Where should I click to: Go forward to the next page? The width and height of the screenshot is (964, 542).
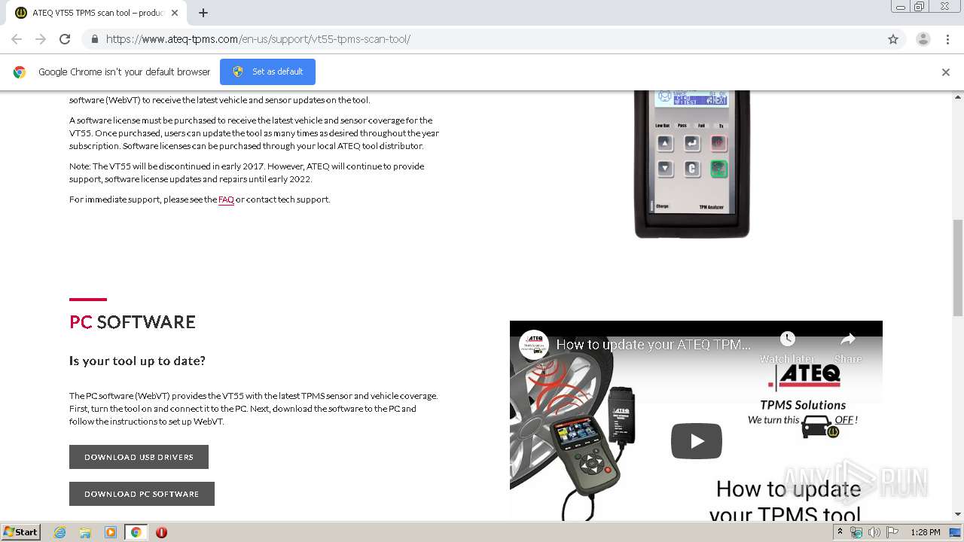41,39
